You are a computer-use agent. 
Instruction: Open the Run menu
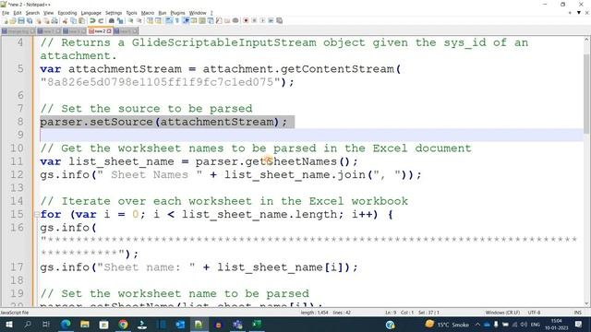point(163,13)
